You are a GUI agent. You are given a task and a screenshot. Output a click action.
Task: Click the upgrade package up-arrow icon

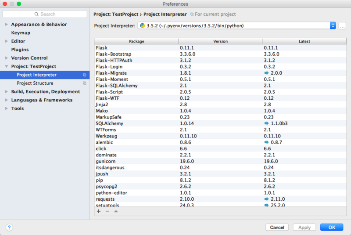tap(116, 211)
